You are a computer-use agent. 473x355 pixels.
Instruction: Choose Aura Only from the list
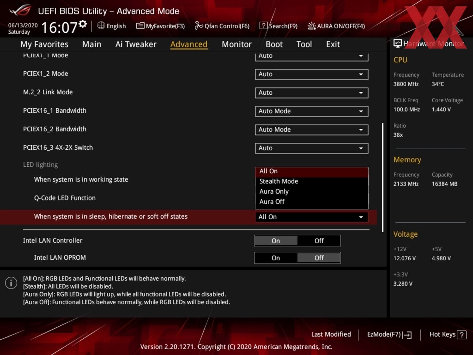pyautogui.click(x=312, y=191)
